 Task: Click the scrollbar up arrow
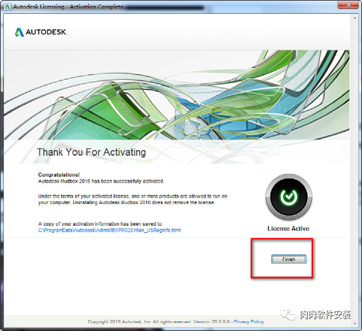[355, 18]
